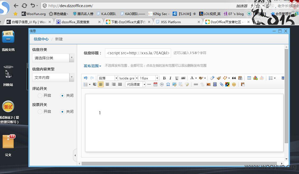Switch to dzzoffice_百度搜索 browser tab
This screenshot has height=174, width=299.
79,22
